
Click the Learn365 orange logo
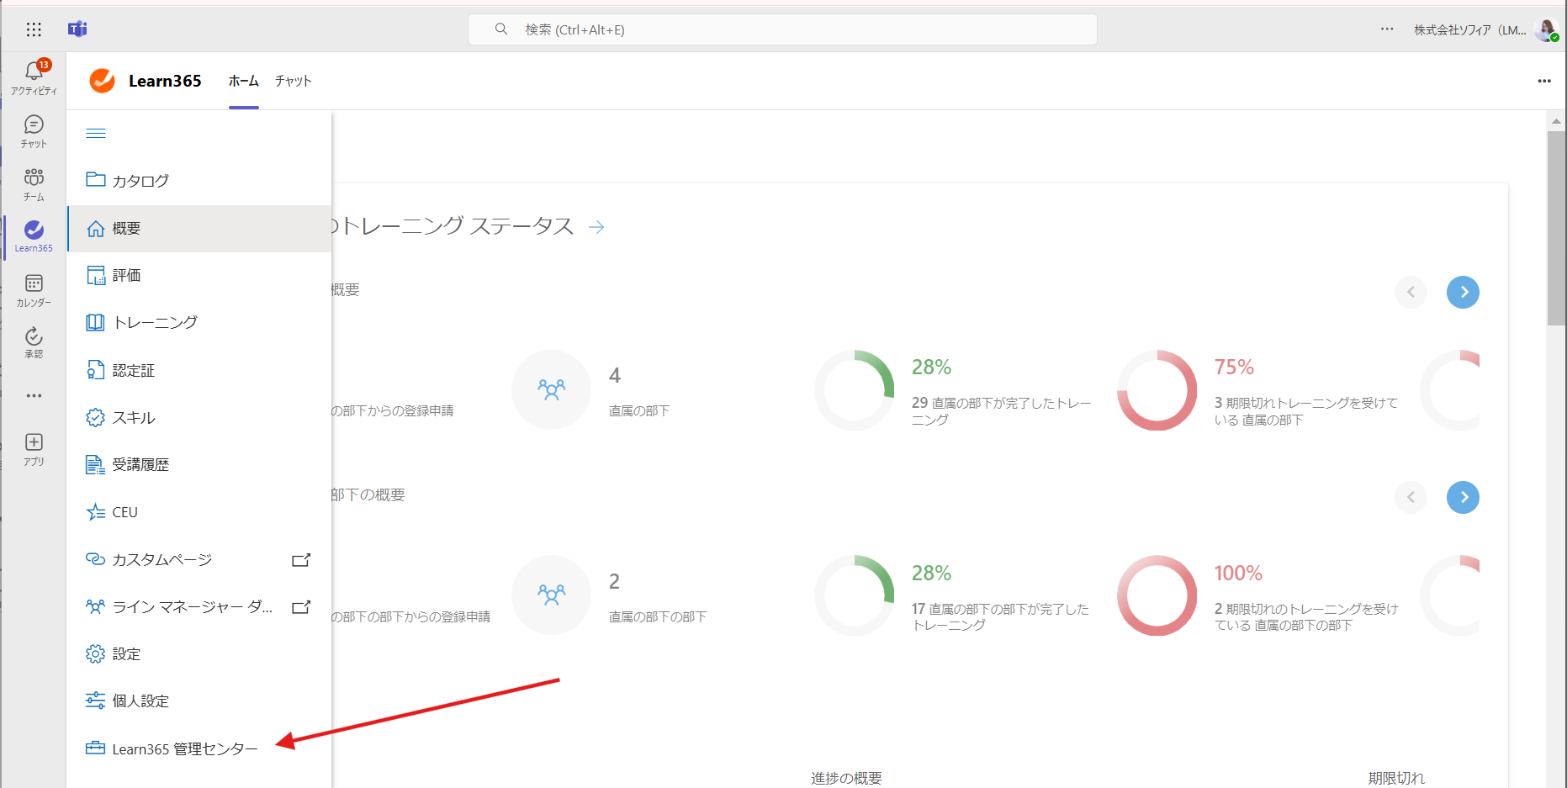[102, 81]
